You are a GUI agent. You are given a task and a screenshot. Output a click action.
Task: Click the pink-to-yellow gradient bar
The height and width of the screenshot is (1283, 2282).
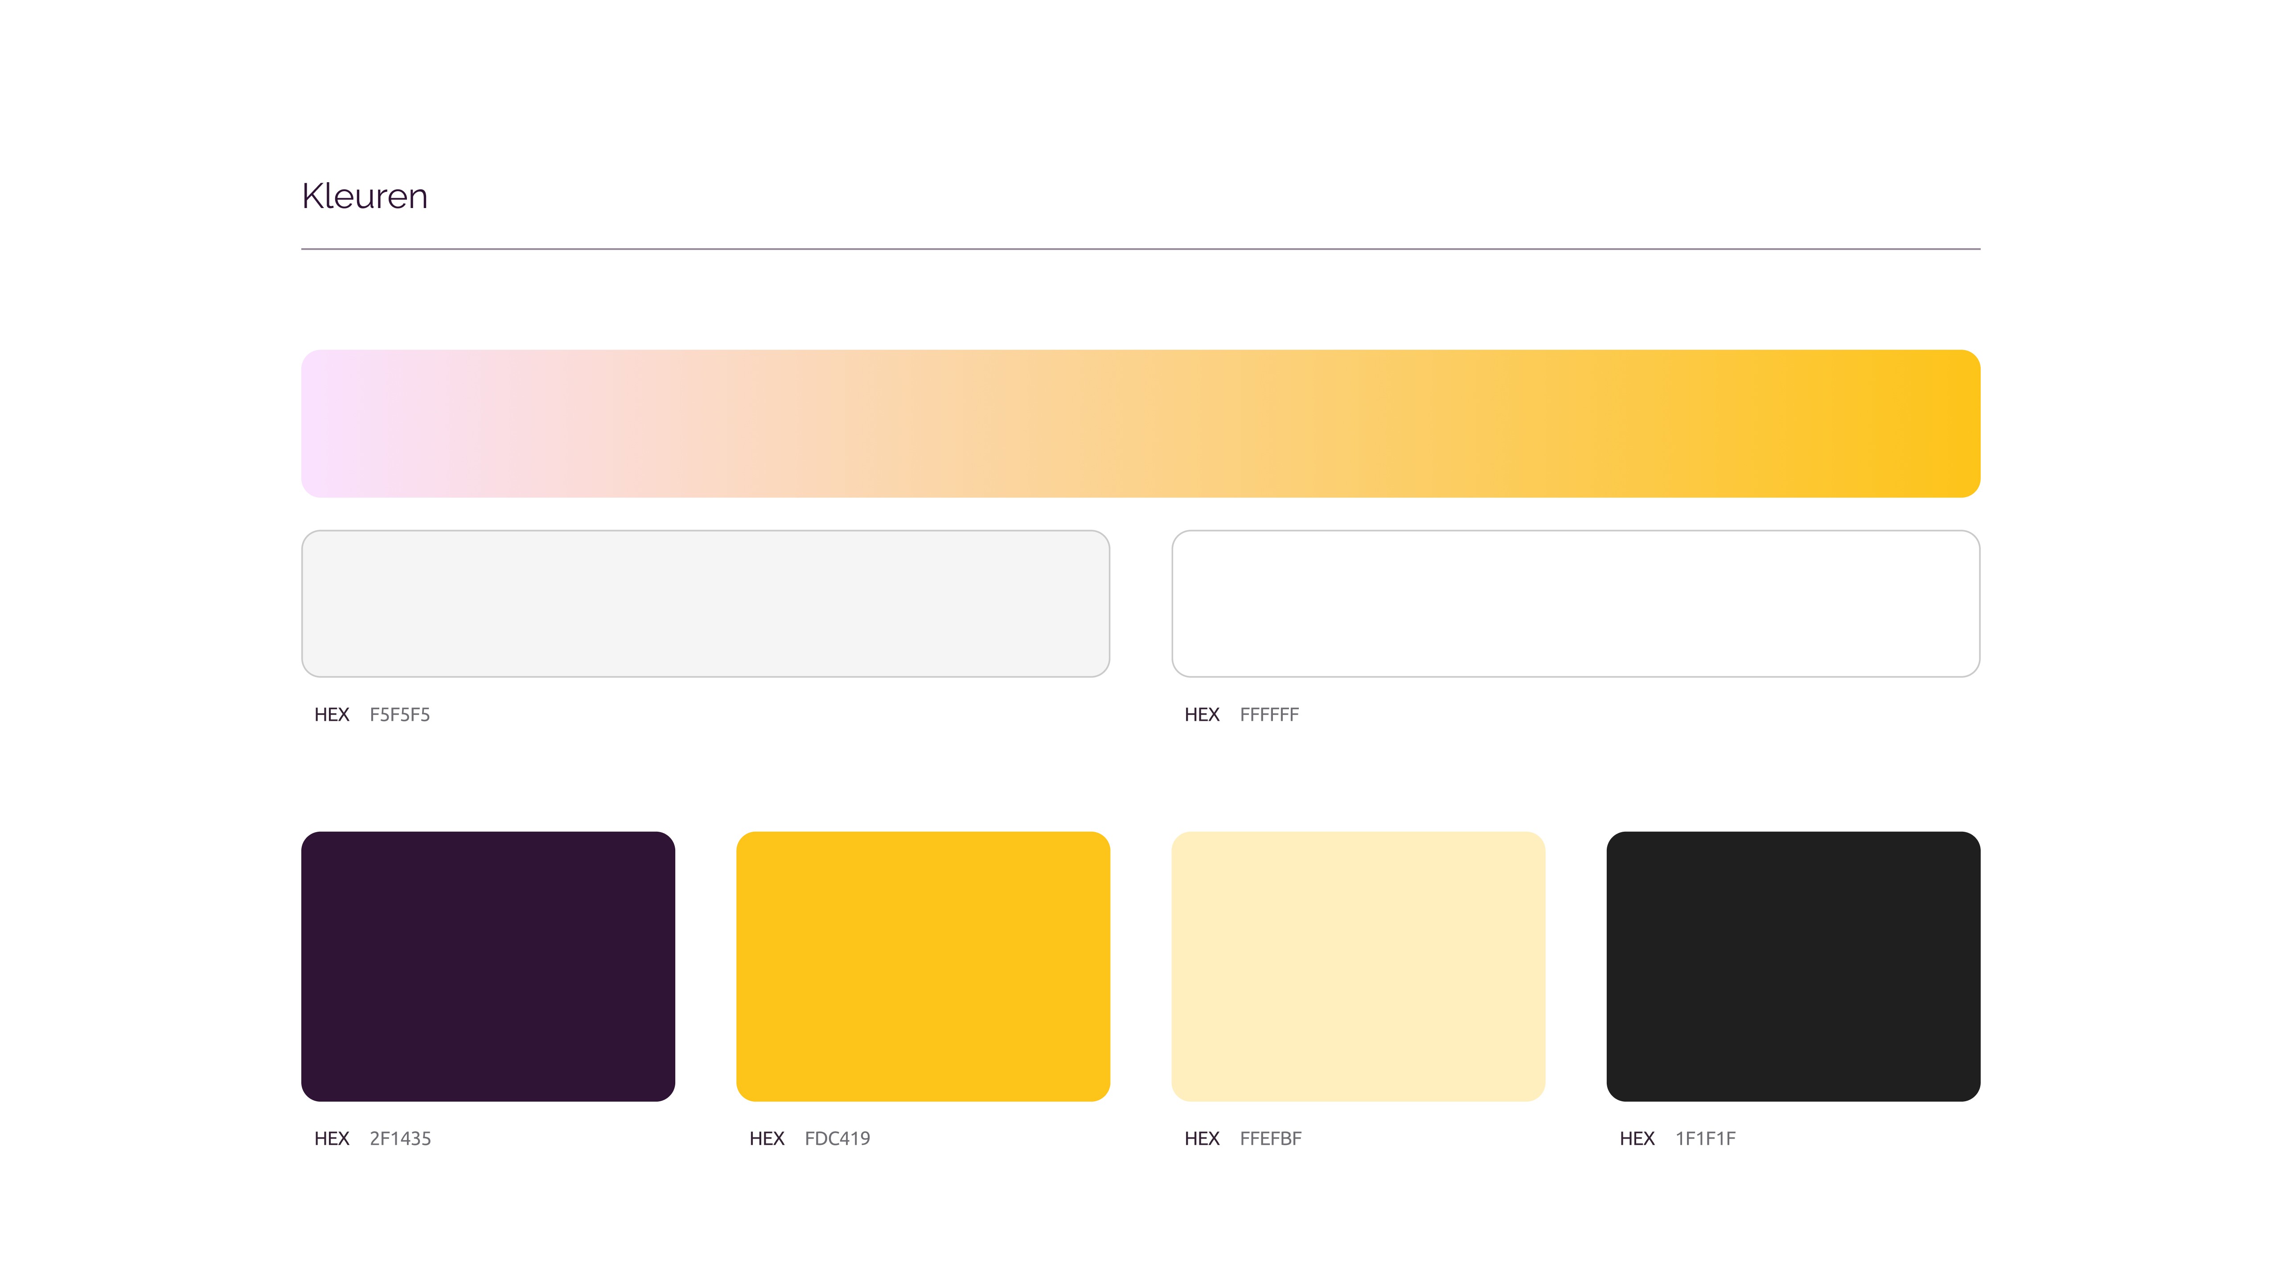tap(1140, 423)
